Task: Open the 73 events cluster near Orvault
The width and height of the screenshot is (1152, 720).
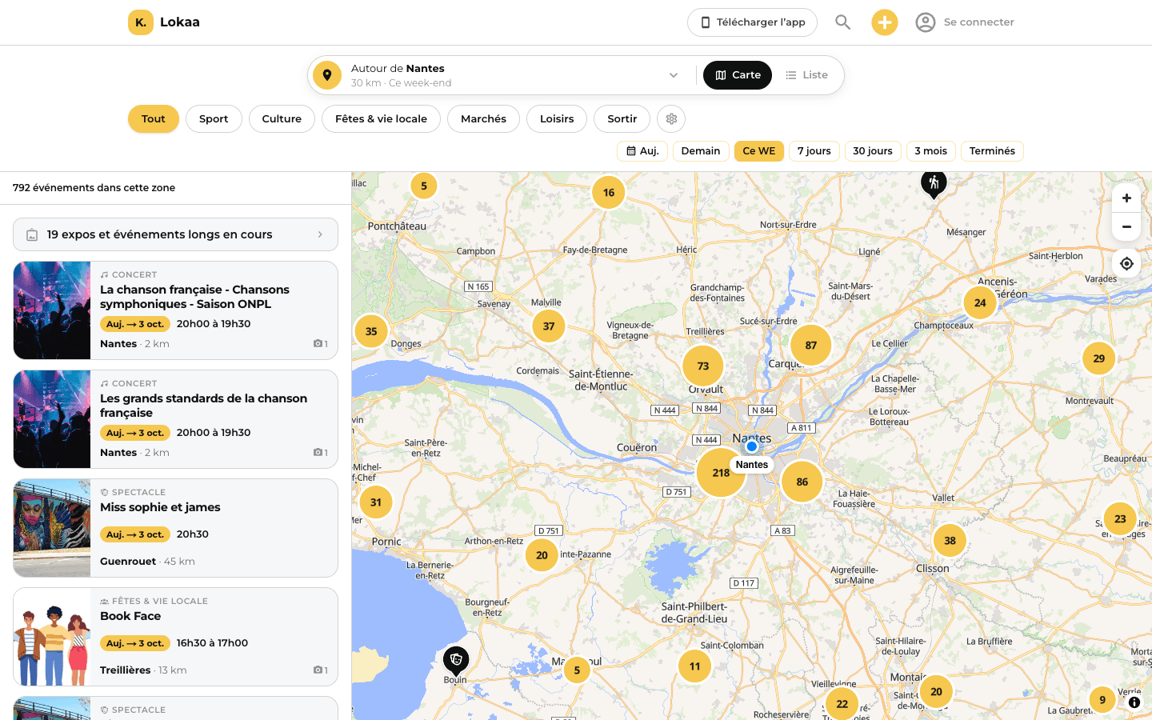Action: [x=703, y=366]
